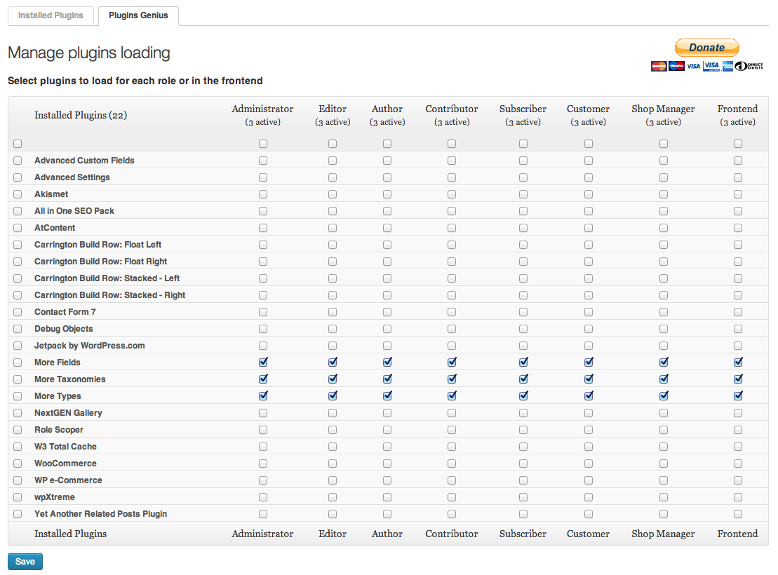This screenshot has height=575, width=778.
Task: Enable Akismet for the Administrator role
Action: point(263,194)
